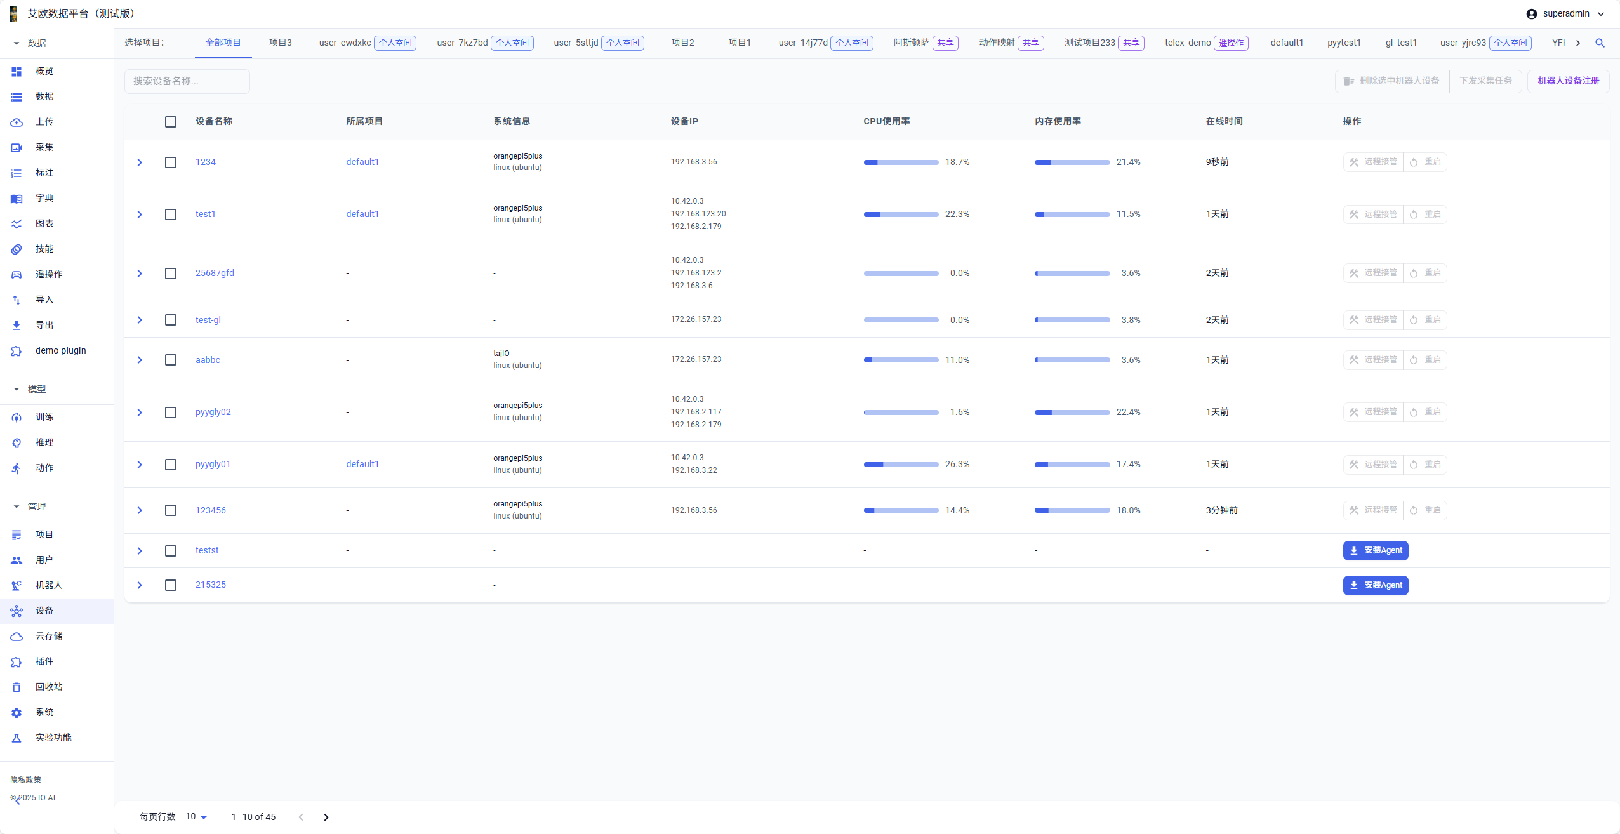
Task: Open the superadmin account dropdown
Action: coord(1565,14)
